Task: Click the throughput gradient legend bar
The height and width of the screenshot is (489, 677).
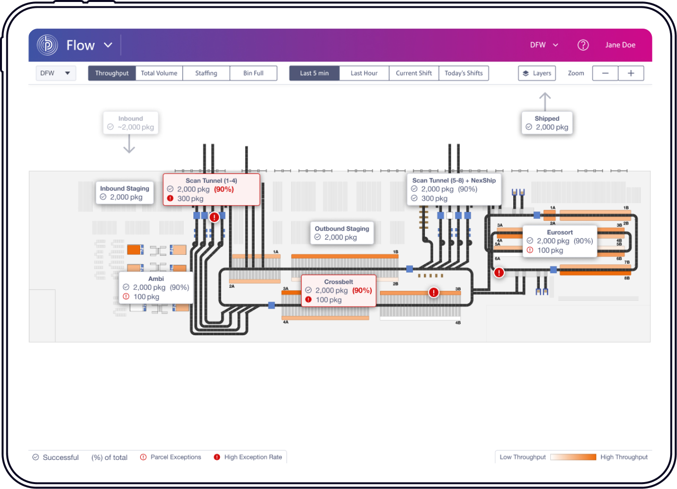Action: (x=573, y=457)
